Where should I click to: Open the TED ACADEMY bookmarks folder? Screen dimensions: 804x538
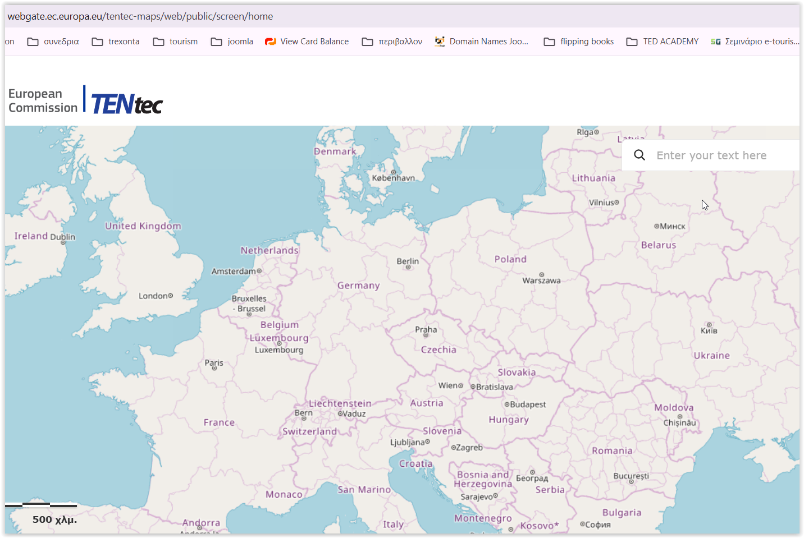point(663,42)
